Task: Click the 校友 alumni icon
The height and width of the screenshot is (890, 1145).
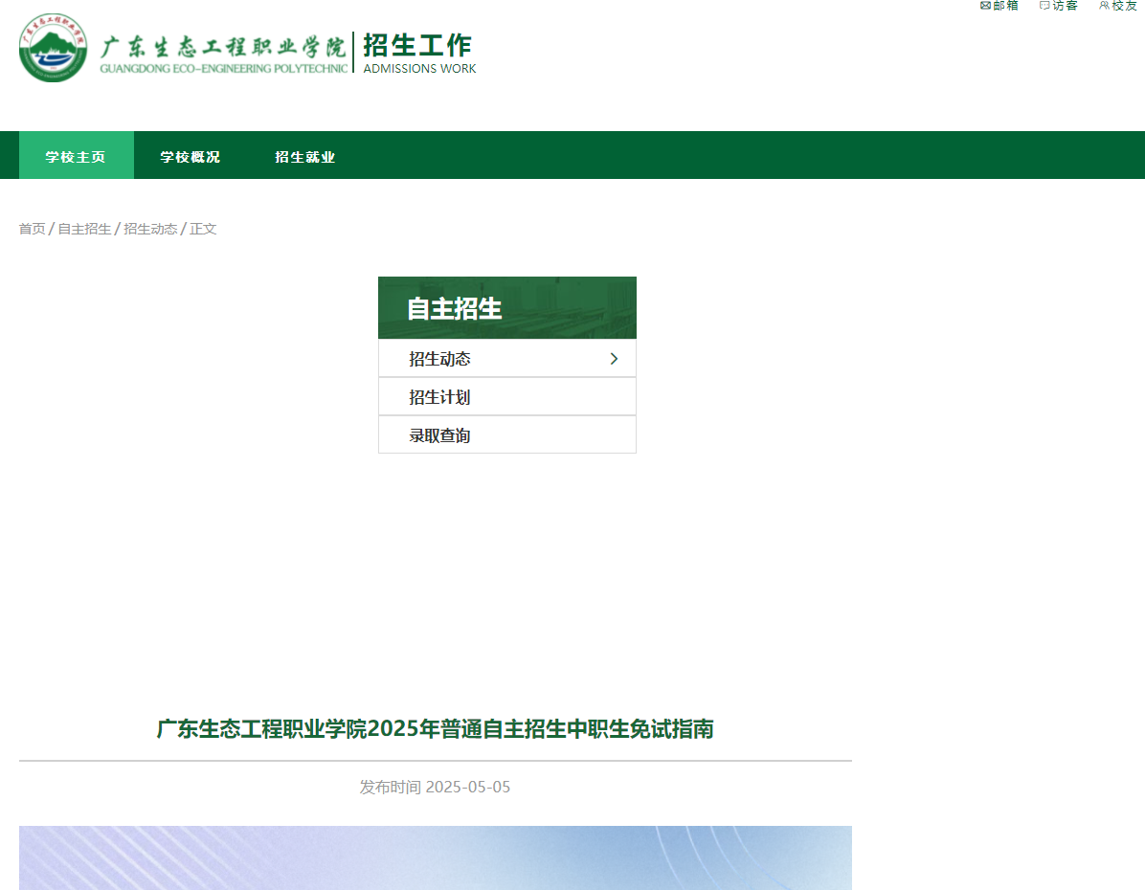Action: [1117, 6]
